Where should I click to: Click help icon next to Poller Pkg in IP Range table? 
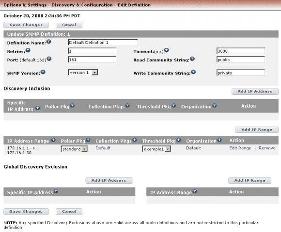click(x=88, y=140)
